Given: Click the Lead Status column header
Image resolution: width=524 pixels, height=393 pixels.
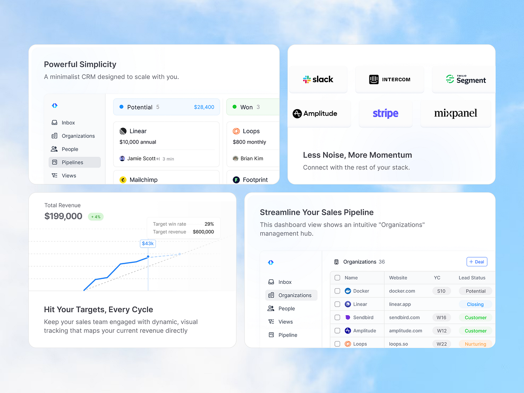Looking at the screenshot, I should [x=472, y=278].
